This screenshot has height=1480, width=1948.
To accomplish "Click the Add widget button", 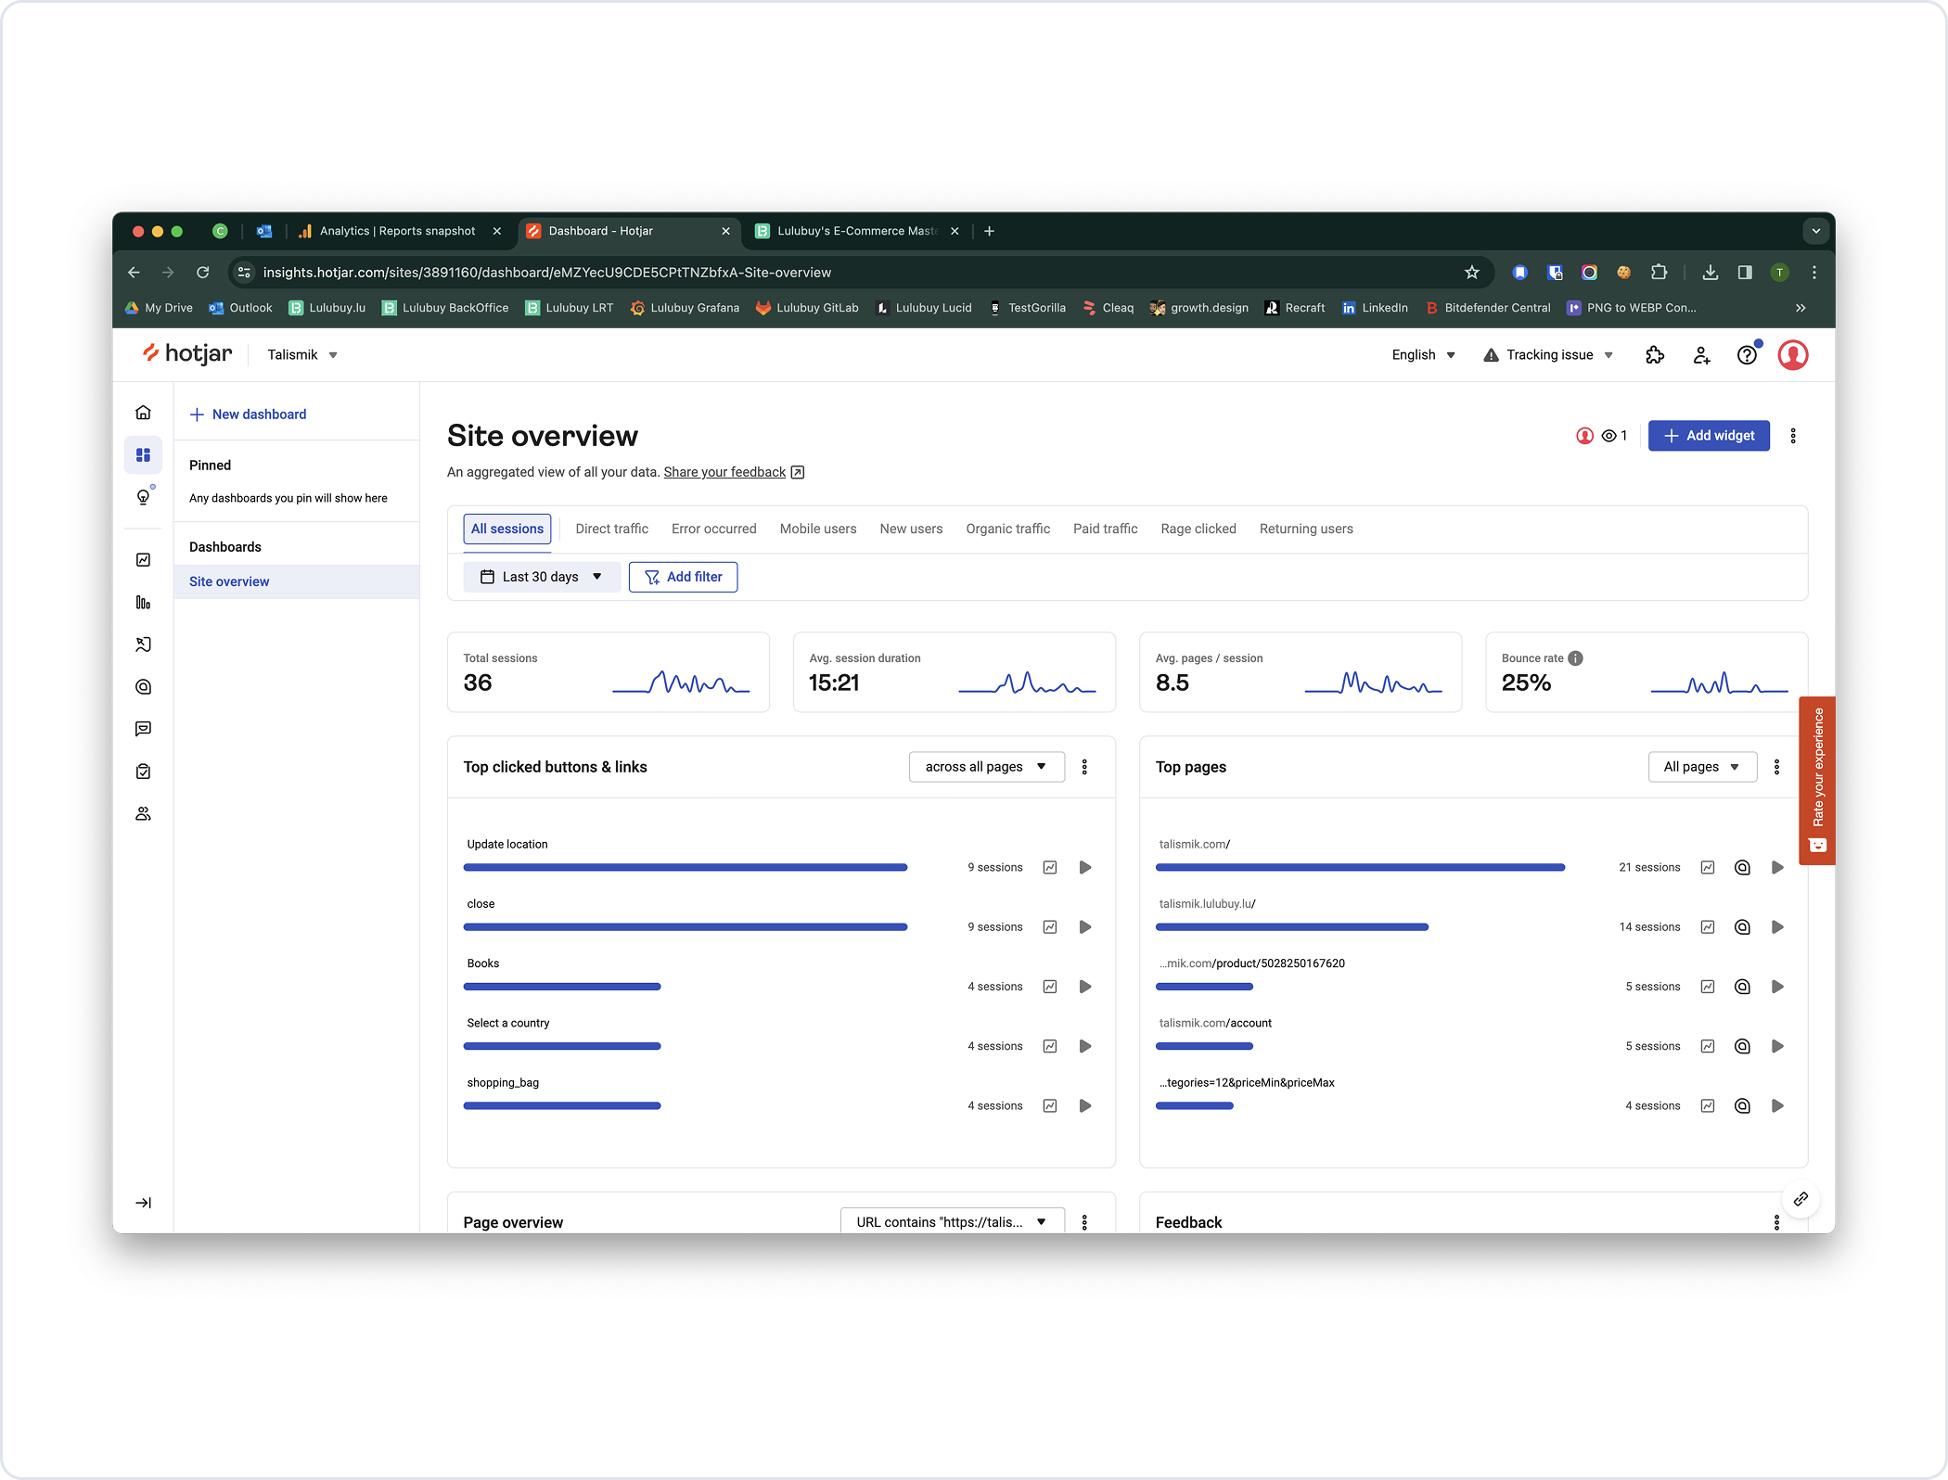I will pyautogui.click(x=1708, y=436).
